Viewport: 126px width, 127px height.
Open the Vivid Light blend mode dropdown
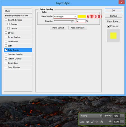[x=65, y=17]
